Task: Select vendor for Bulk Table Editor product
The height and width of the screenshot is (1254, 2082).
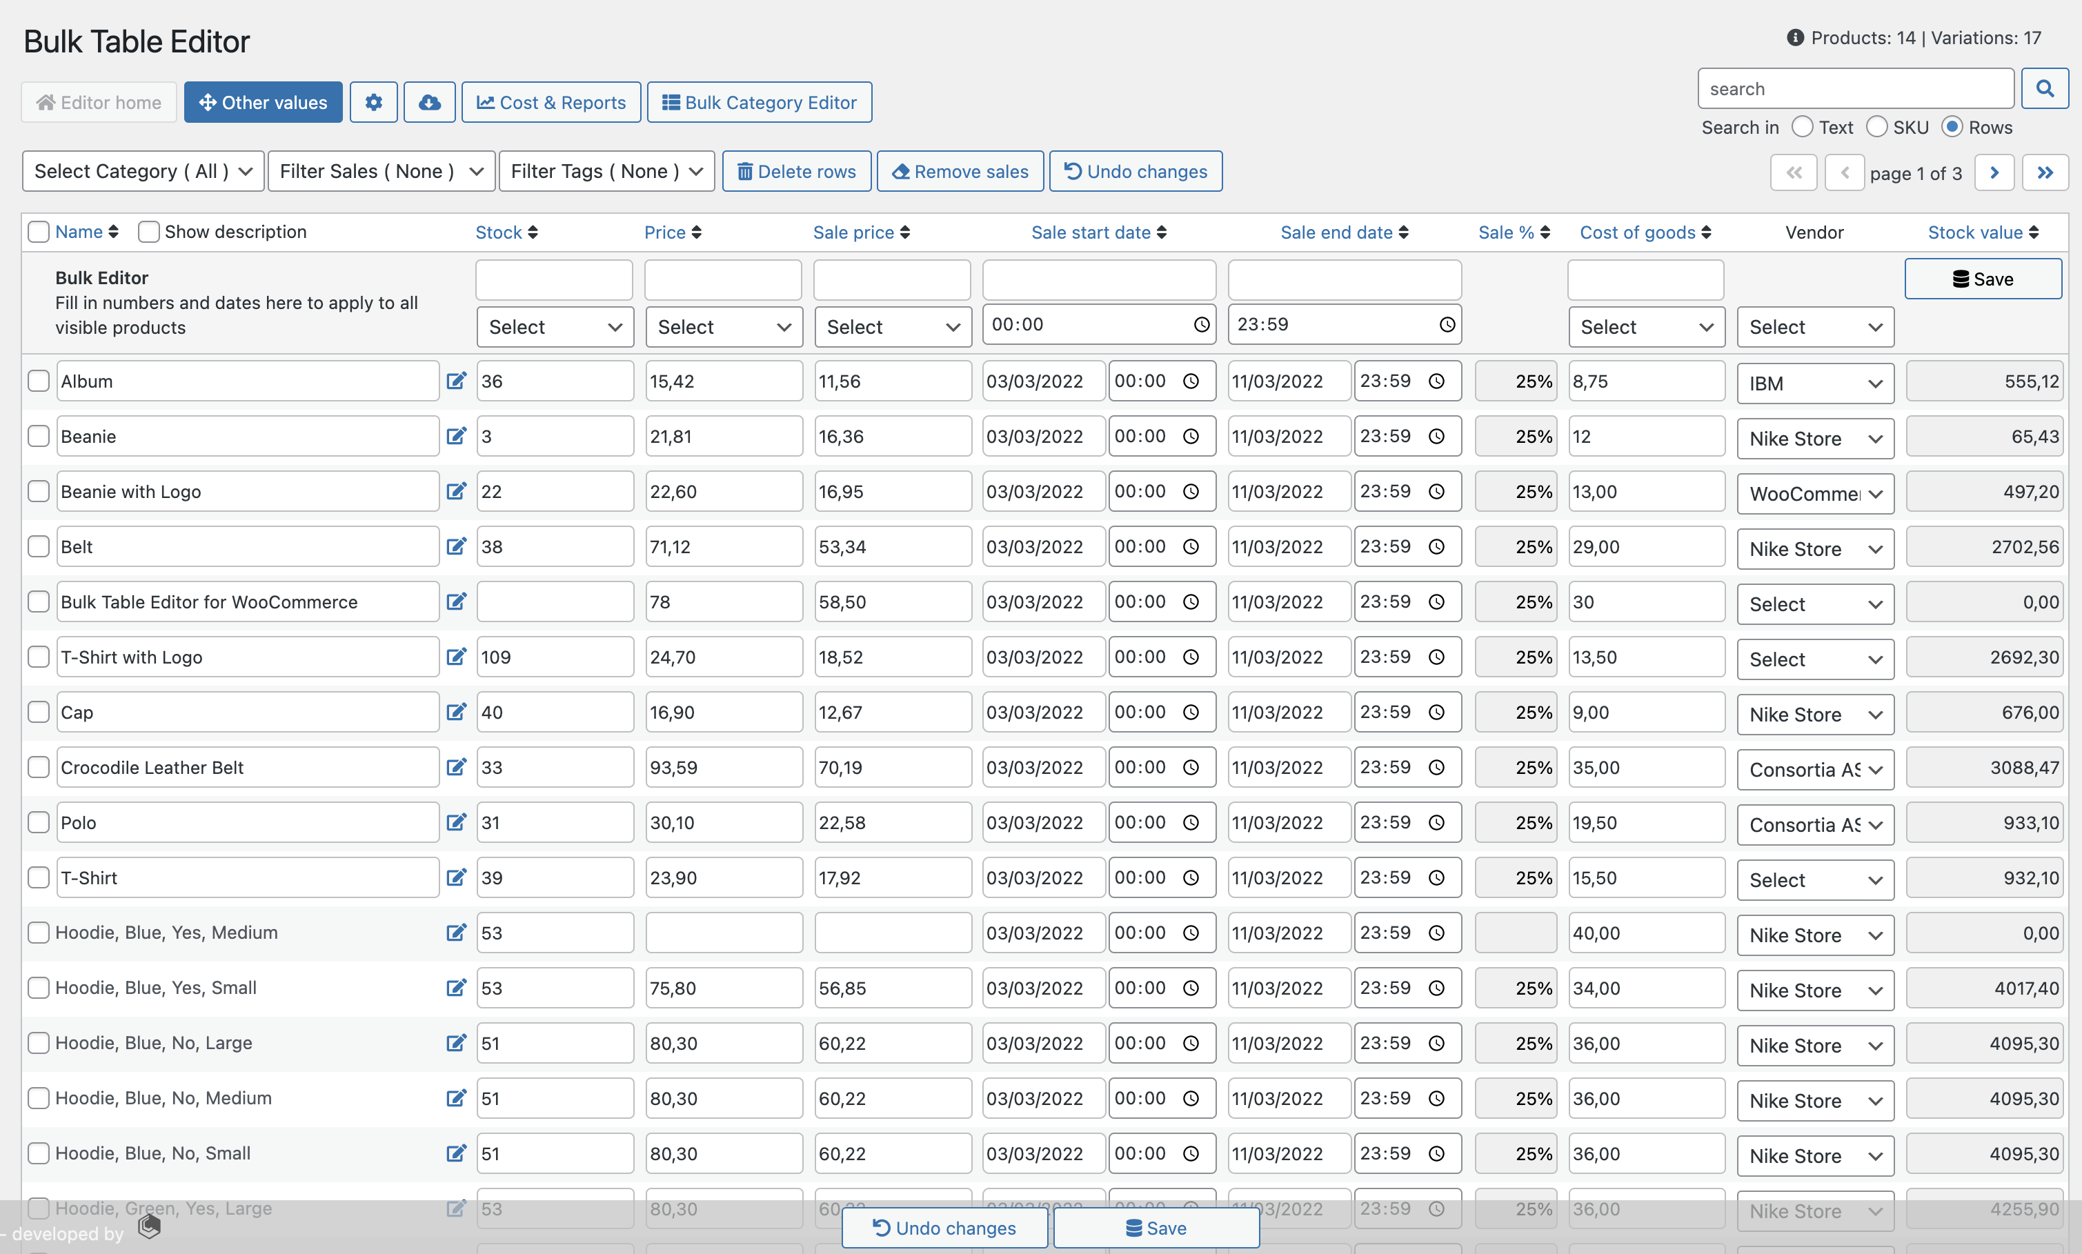Action: coord(1816,602)
